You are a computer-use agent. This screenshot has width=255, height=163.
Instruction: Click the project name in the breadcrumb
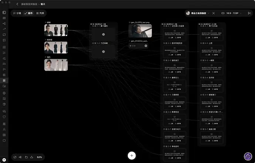(x=29, y=4)
